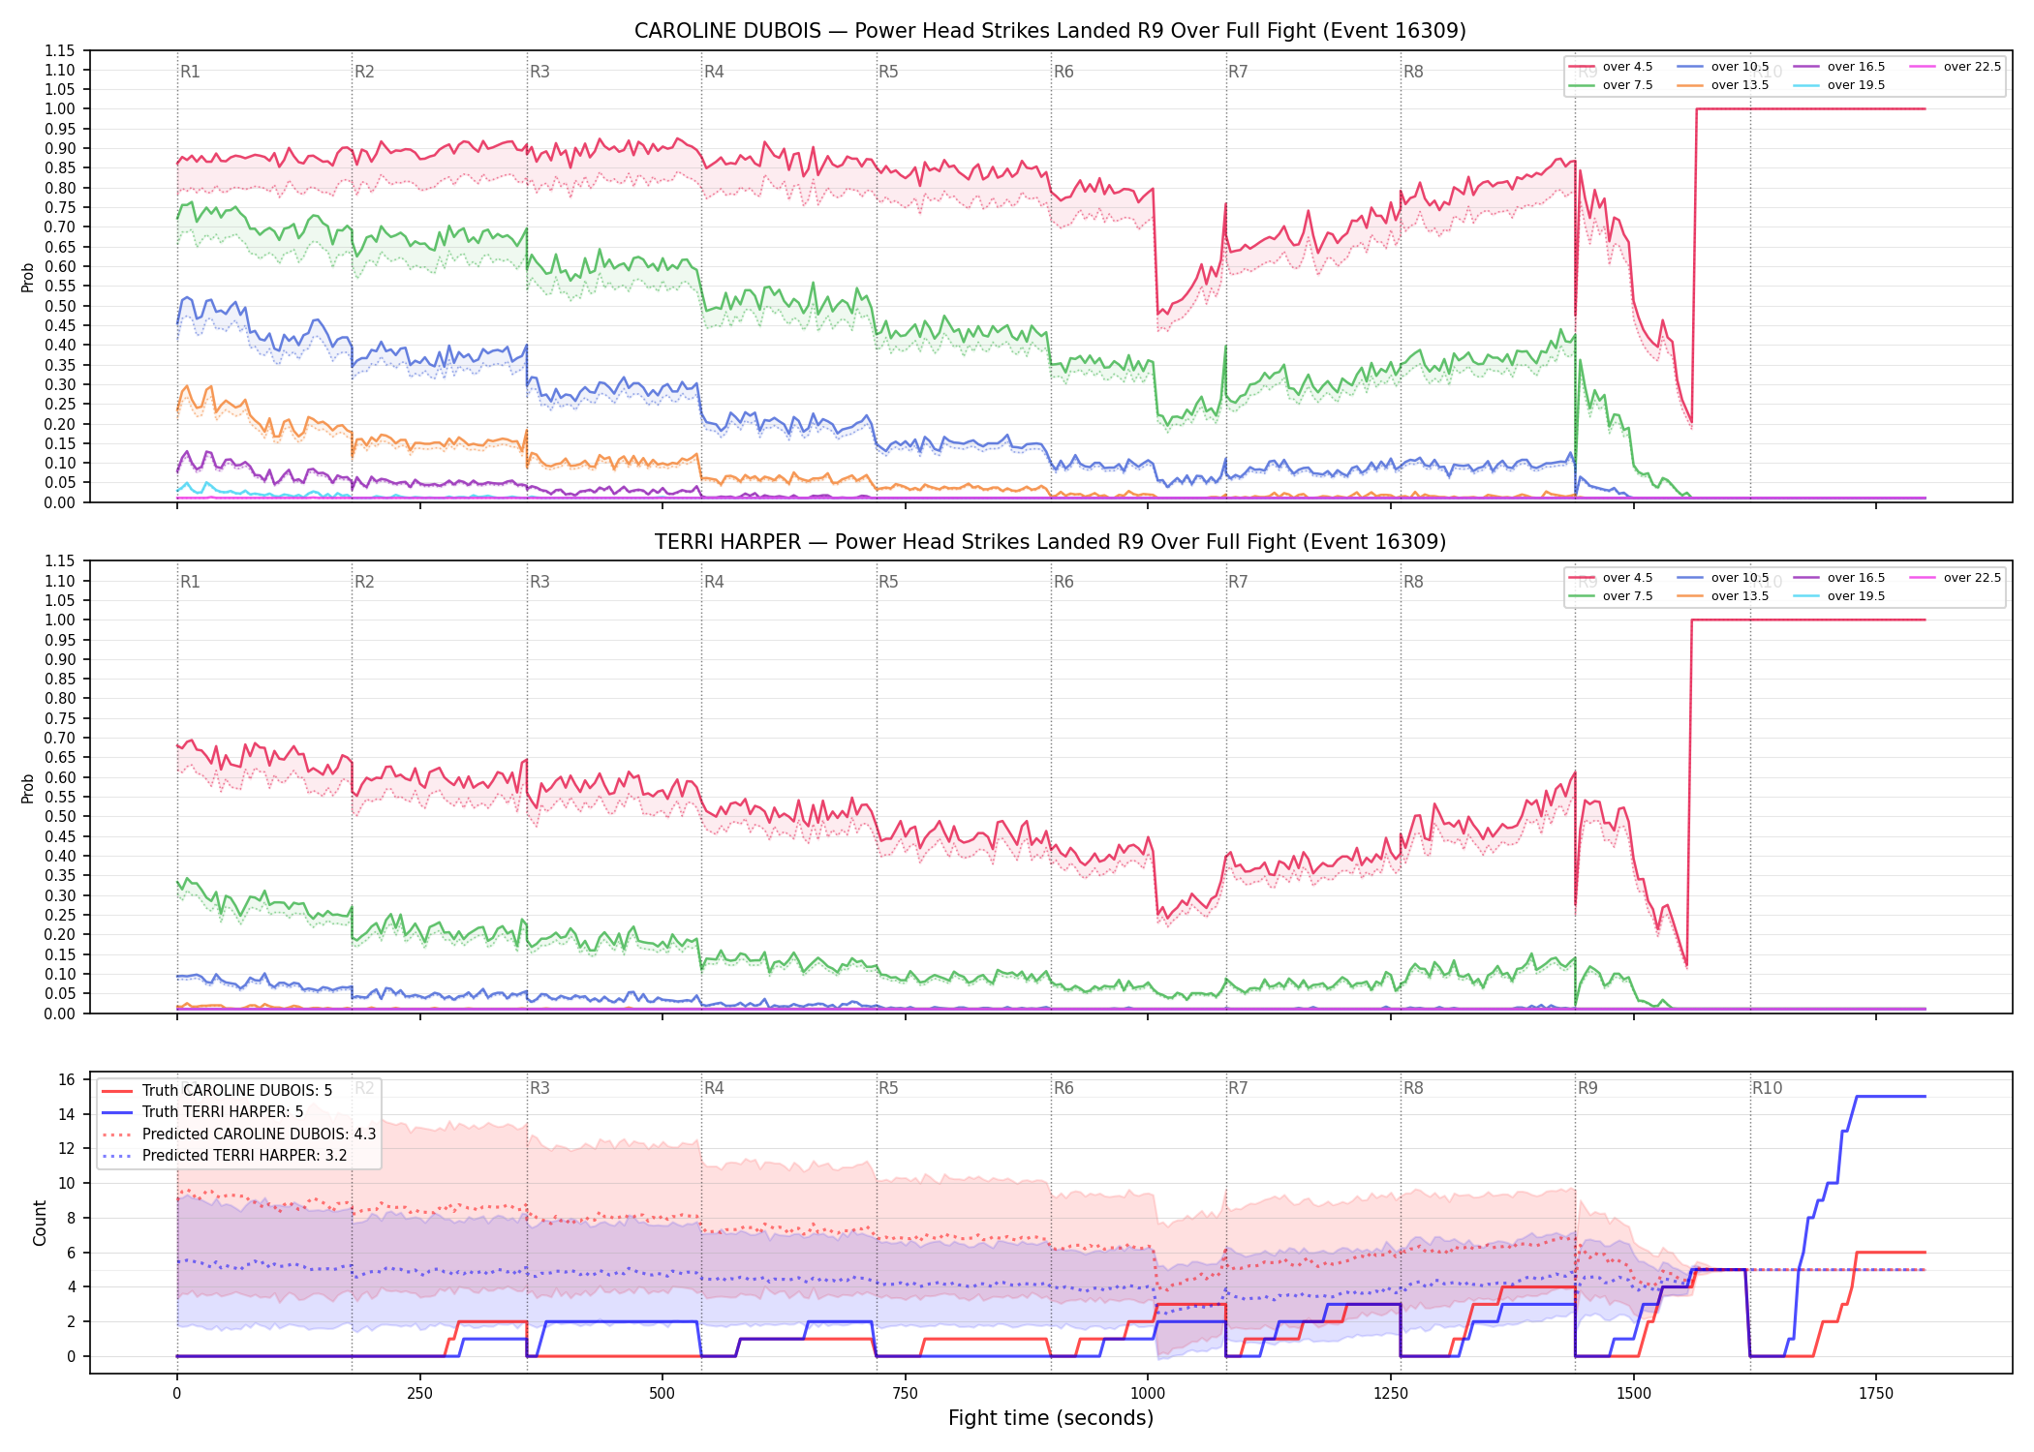Screen dimensions: 2034x1452
Task: Click the R8 round label in Caroline Dubois chart
Action: tap(1413, 72)
